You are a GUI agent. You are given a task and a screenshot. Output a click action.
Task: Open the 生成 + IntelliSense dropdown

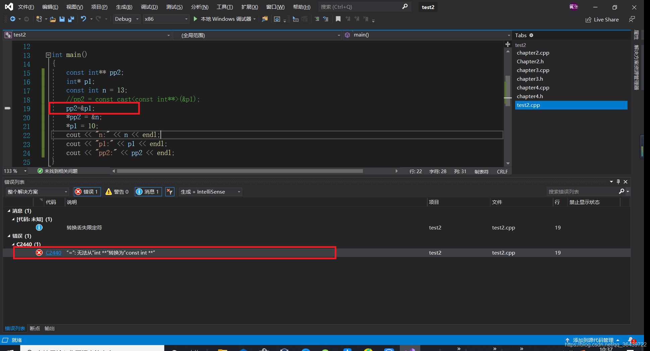pos(210,192)
